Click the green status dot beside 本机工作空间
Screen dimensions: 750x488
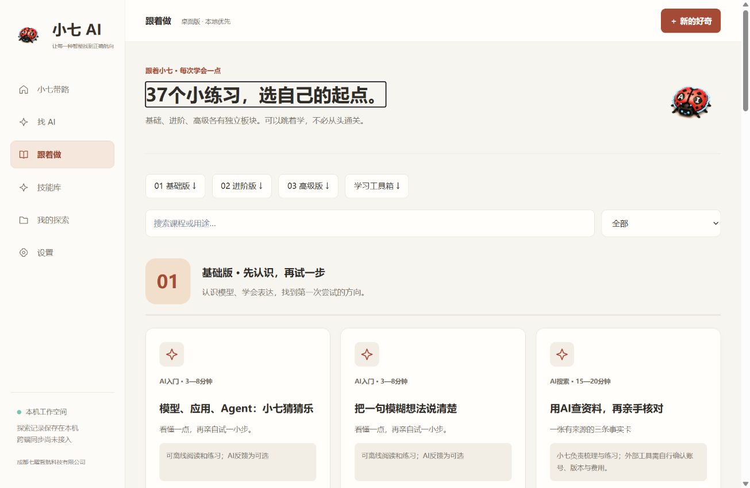tap(19, 412)
